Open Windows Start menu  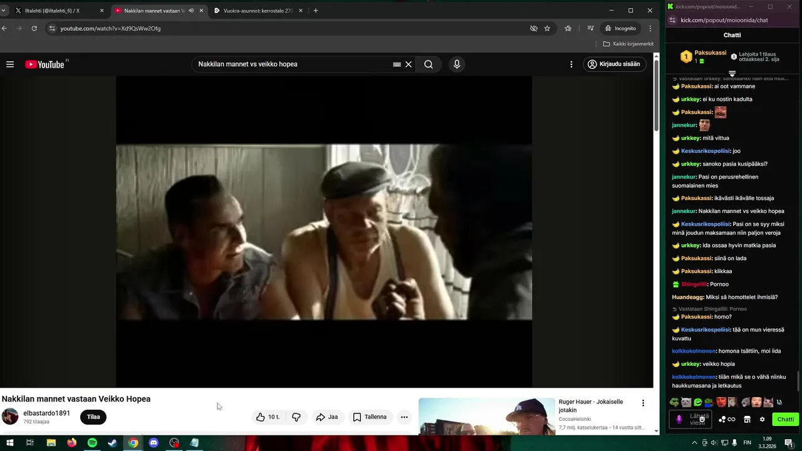click(10, 443)
